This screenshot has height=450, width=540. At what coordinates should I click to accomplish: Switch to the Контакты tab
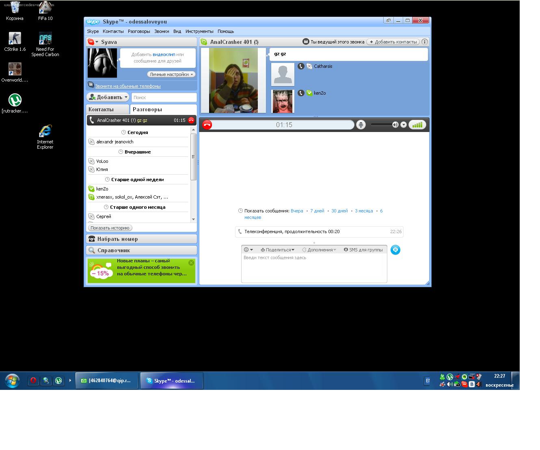(108, 109)
